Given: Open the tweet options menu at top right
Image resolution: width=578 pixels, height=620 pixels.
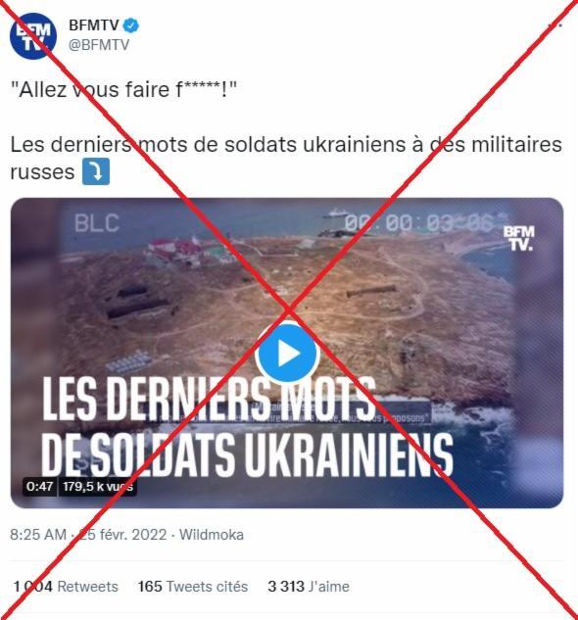Looking at the screenshot, I should coord(555,25).
